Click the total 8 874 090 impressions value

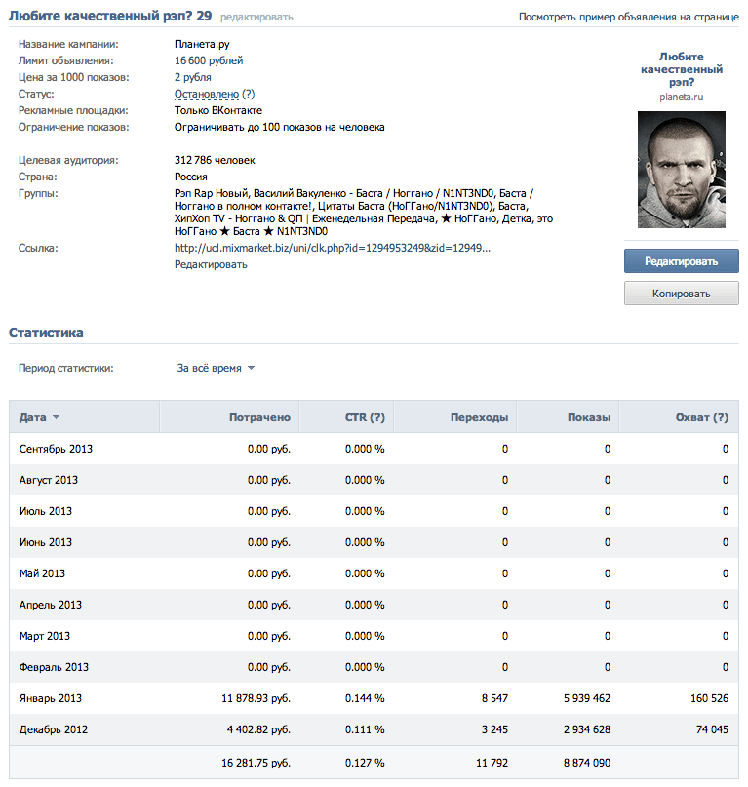point(587,763)
